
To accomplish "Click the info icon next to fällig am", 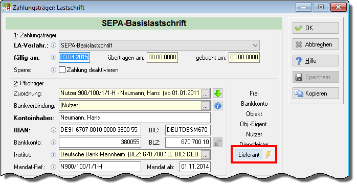I will (53, 58).
